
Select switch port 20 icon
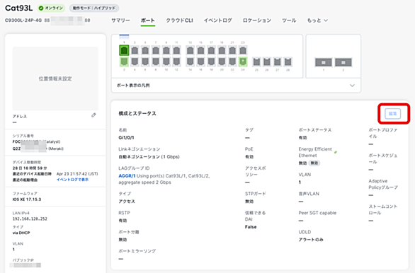[222, 62]
